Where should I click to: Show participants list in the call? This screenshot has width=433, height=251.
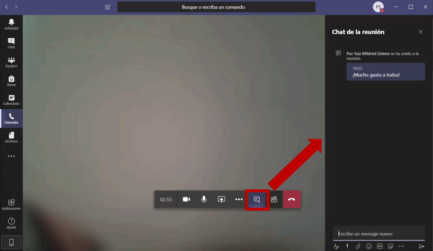point(274,200)
